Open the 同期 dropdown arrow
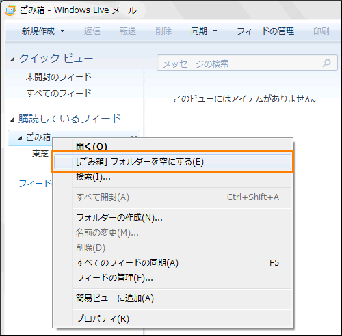The height and width of the screenshot is (336, 342). point(215,31)
